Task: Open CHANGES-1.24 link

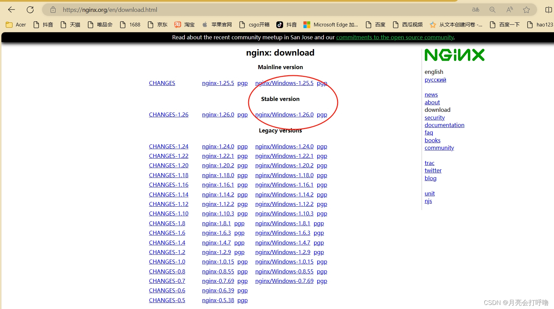Action: (x=169, y=146)
